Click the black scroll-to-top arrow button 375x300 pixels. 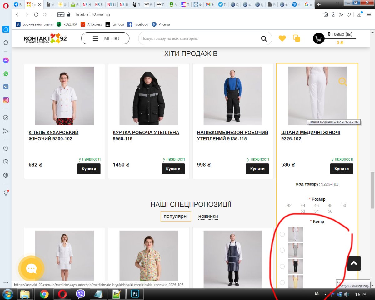(x=354, y=263)
